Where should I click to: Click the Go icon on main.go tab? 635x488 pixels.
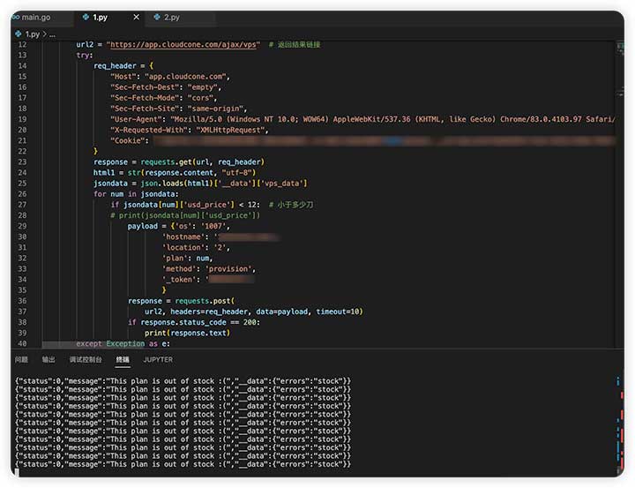tap(15, 17)
